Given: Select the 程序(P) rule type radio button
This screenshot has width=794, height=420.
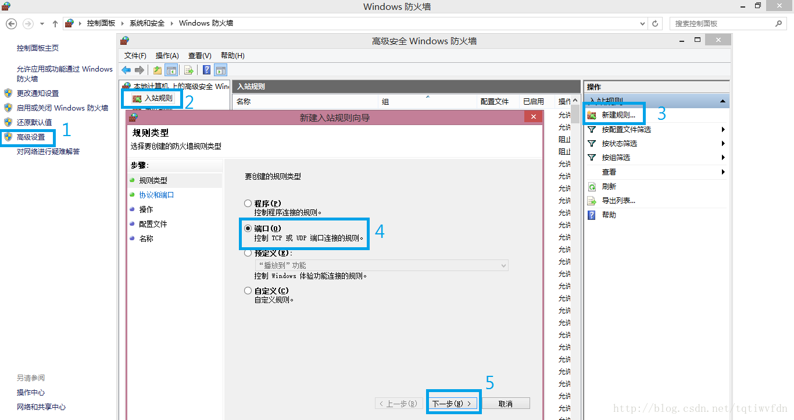Looking at the screenshot, I should pos(248,204).
